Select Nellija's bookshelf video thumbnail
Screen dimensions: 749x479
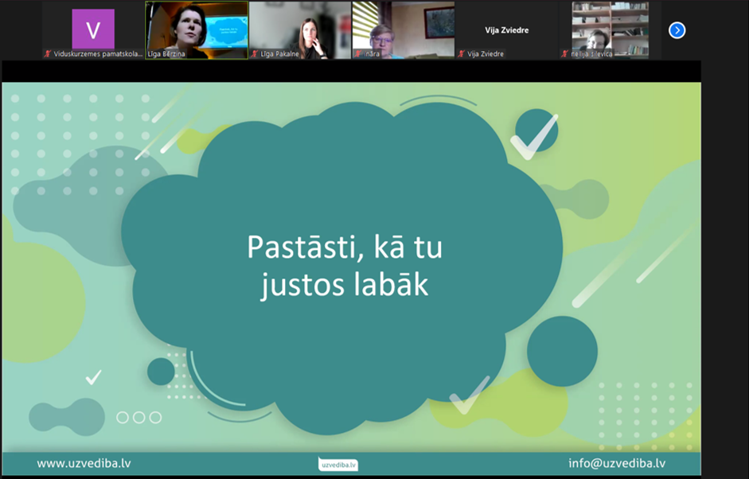click(610, 30)
